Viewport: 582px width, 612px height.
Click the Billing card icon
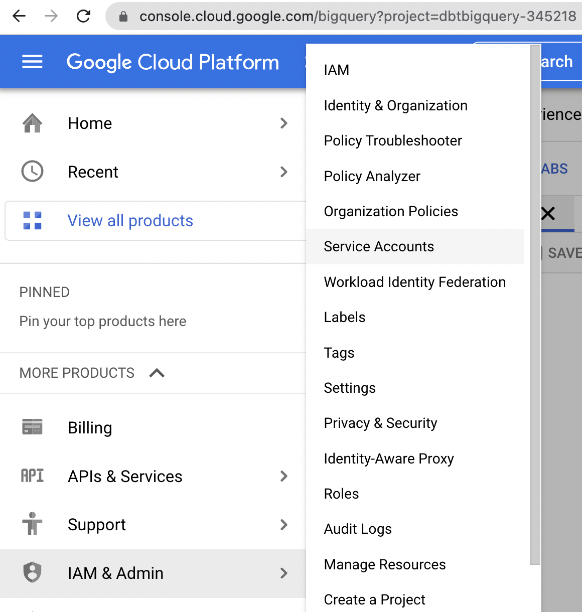click(33, 427)
